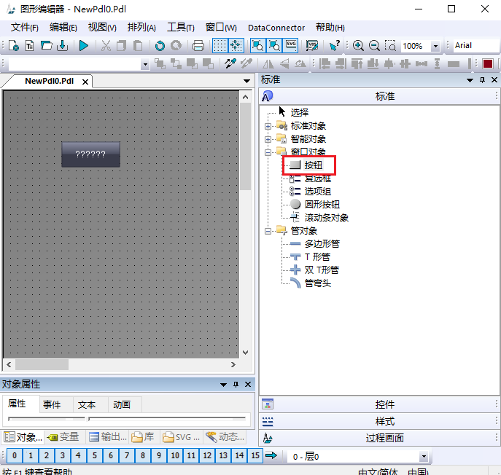Switch to the 事件 tab

52,405
